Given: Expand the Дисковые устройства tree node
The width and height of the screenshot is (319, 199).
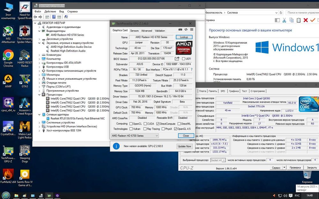Looking at the screenshot, I should [x=40, y=39].
